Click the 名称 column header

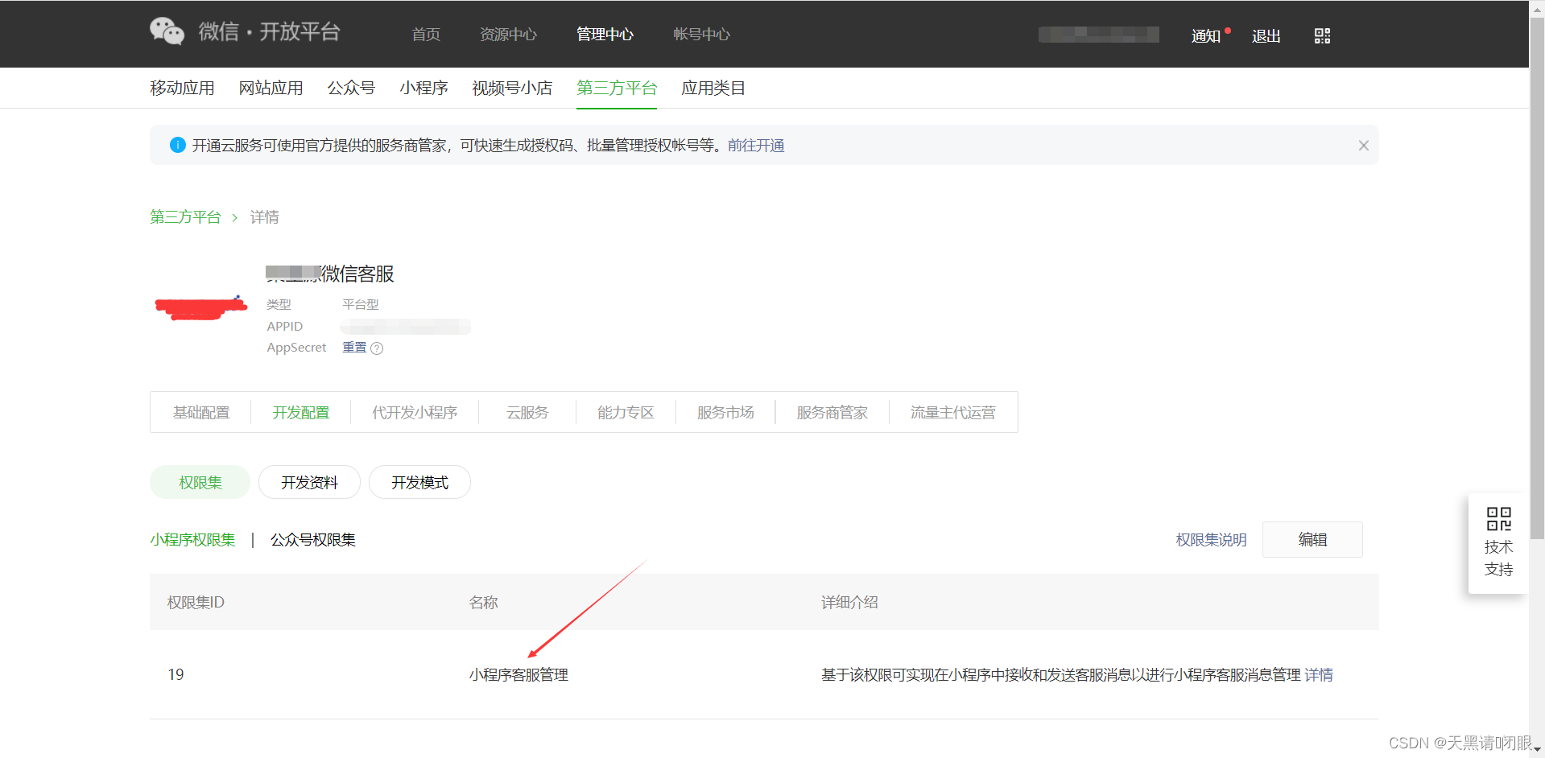pos(483,602)
